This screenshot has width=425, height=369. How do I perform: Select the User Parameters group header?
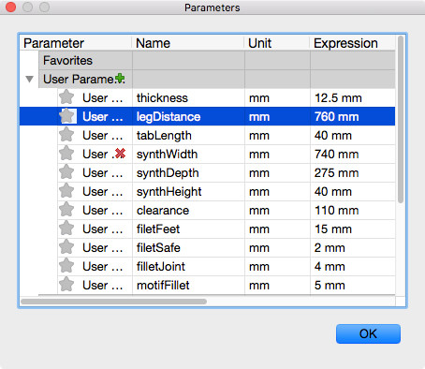217,79
